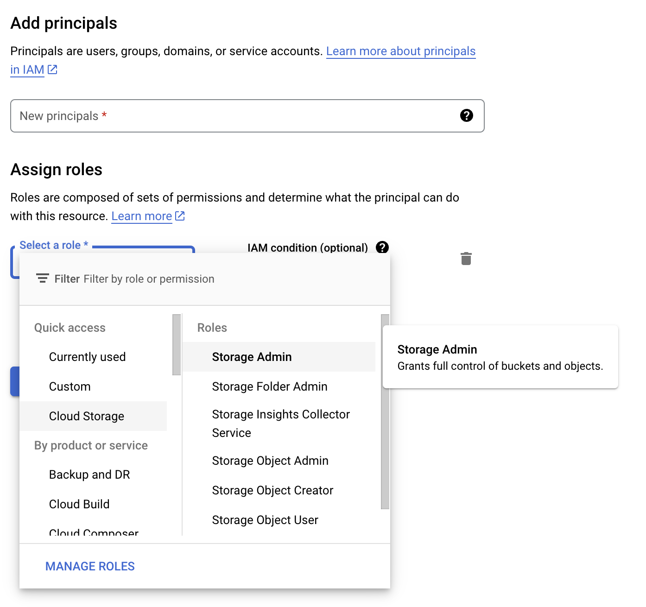Open 'Learn more about principals' link
Viewport: 646px width, 607px height.
(400, 51)
